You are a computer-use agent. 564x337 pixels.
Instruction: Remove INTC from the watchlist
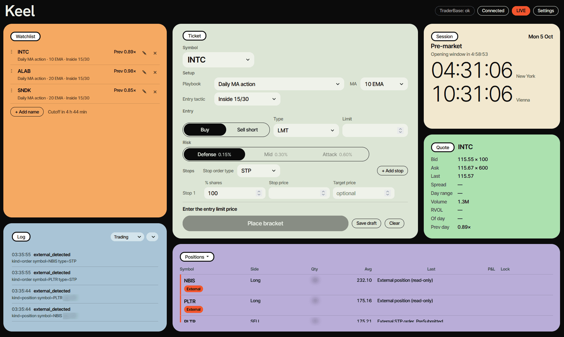(155, 53)
